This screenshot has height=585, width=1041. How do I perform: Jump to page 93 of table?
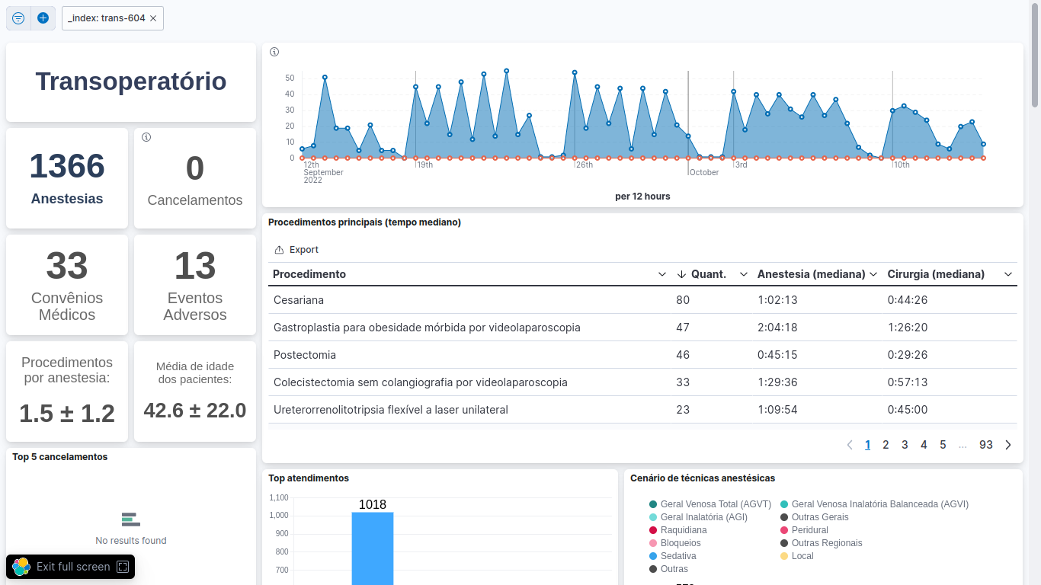985,445
